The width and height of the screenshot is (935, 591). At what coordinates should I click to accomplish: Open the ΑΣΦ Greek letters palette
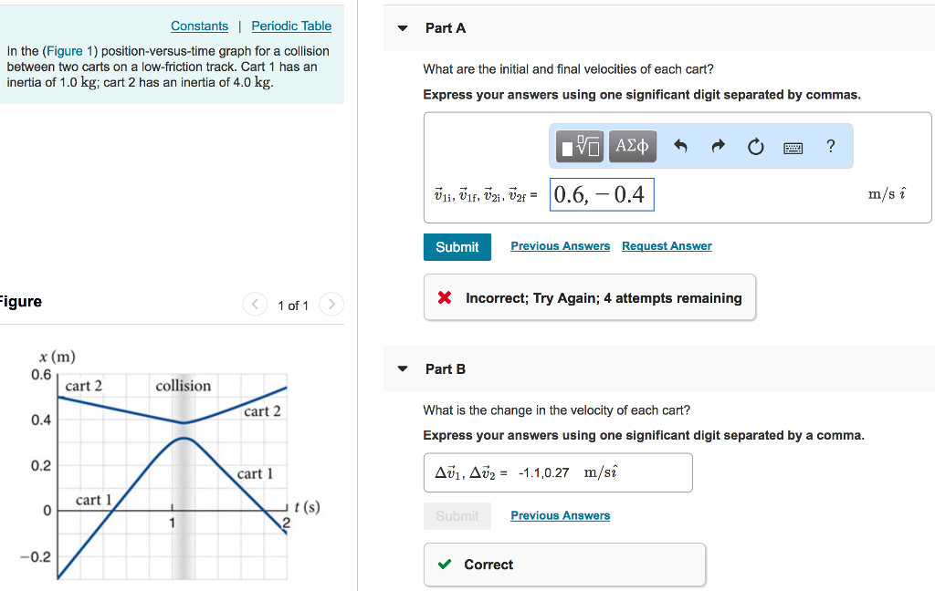(x=632, y=145)
